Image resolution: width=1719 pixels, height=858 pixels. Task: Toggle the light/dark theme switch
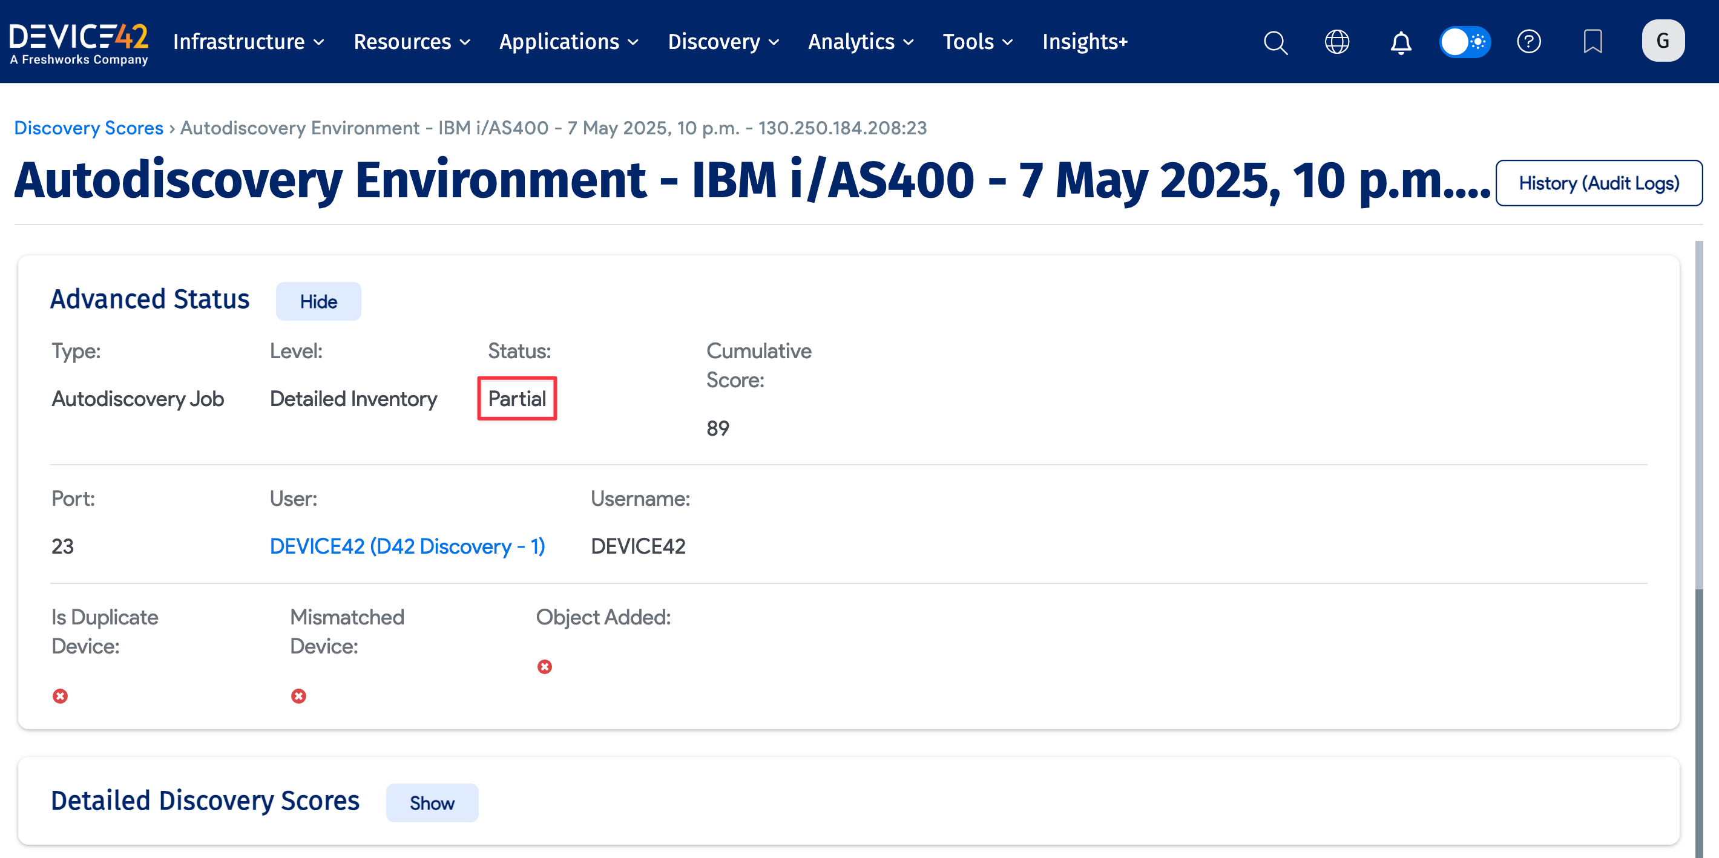point(1464,42)
